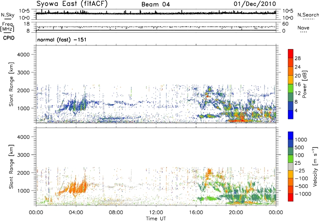Click the 'Freq. [MHz]' axis label
Image resolution: width=319 pixels, height=221 pixels.
coord(8,27)
